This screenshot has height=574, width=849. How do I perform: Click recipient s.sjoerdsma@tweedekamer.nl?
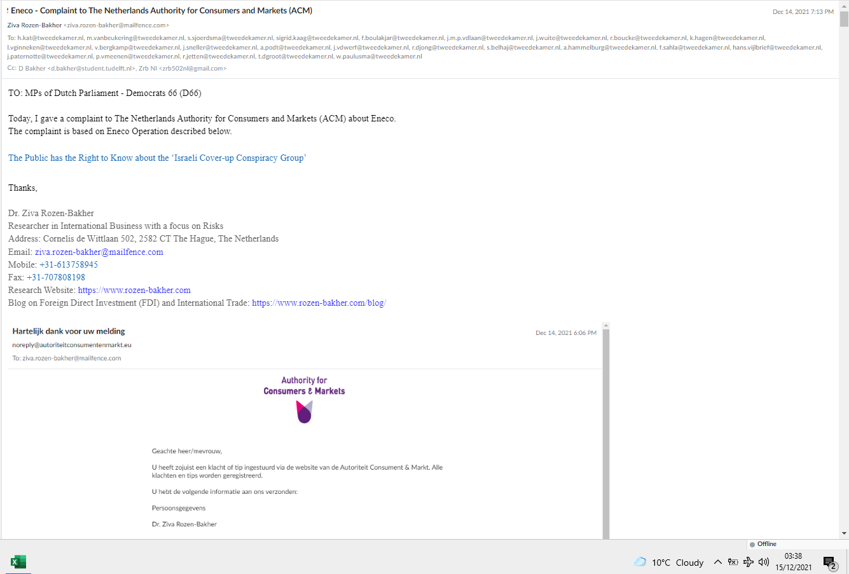tap(230, 38)
